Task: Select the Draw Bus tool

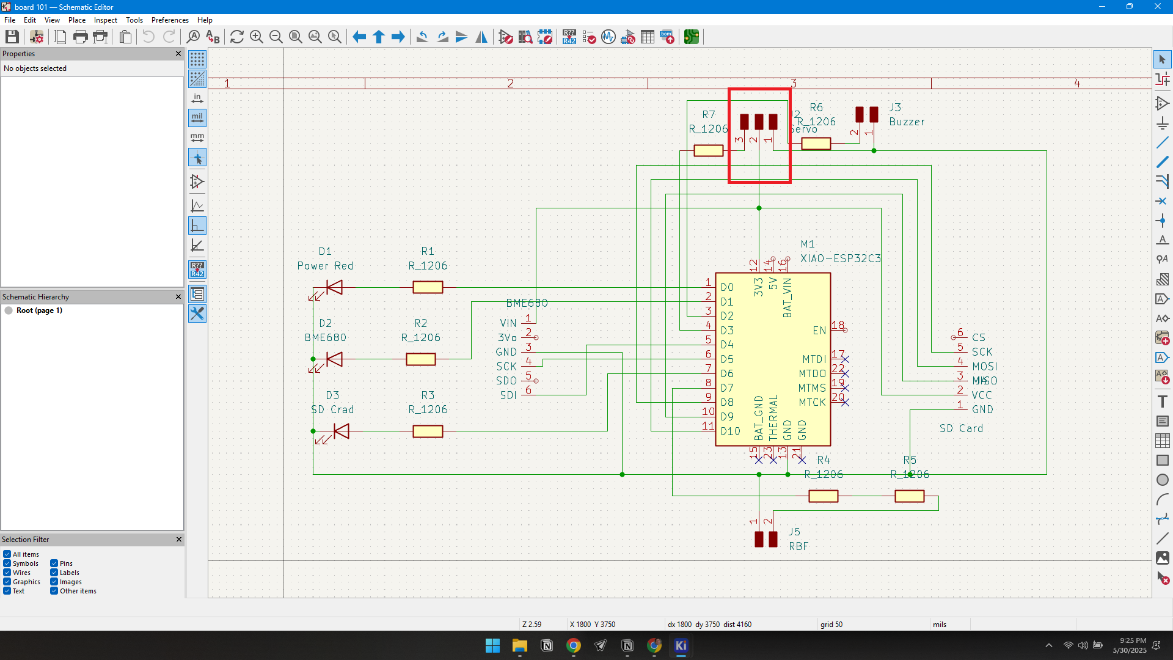Action: 1163,162
